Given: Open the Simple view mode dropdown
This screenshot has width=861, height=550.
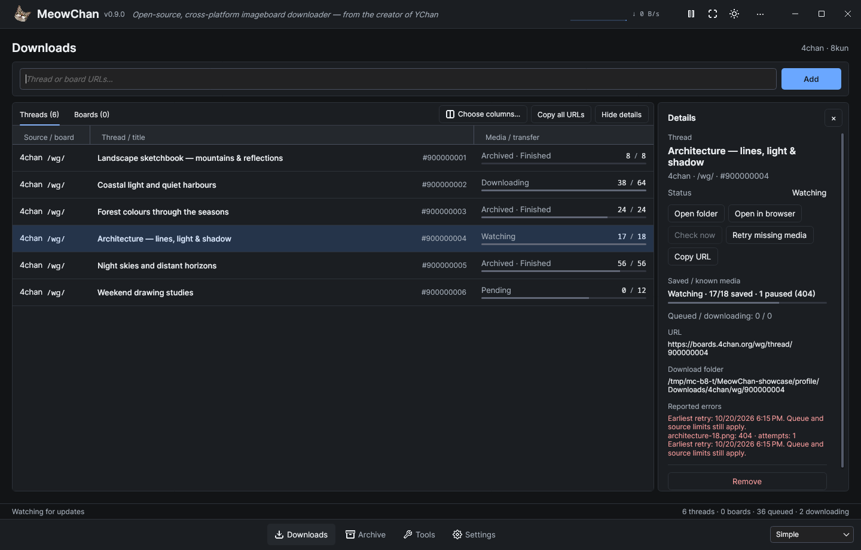Looking at the screenshot, I should (x=811, y=534).
